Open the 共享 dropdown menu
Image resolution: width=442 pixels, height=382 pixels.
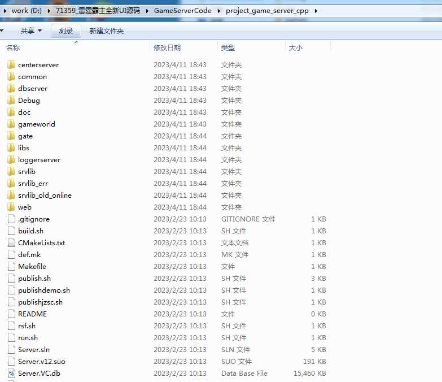(x=31, y=31)
